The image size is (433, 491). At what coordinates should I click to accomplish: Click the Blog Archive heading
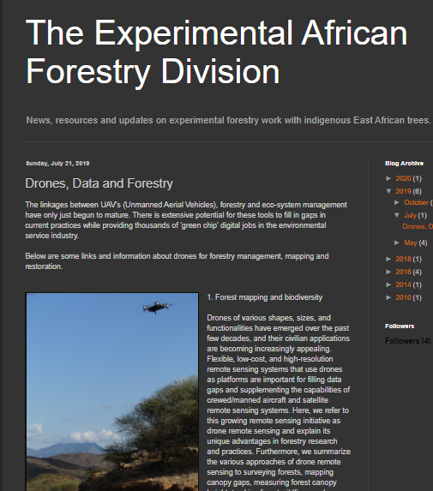tap(404, 163)
